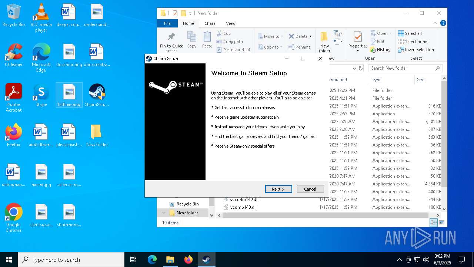Open address bar history dropdown
The height and width of the screenshot is (267, 474).
[x=354, y=68]
